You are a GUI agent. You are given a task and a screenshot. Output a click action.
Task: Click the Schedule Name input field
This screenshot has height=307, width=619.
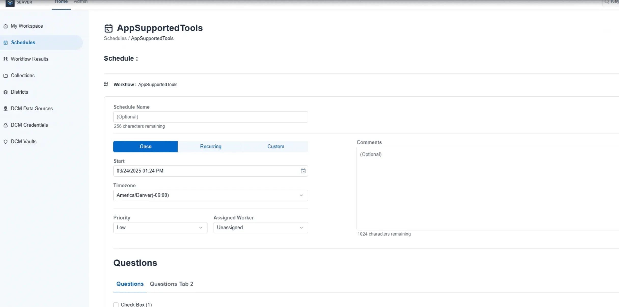[x=210, y=117]
